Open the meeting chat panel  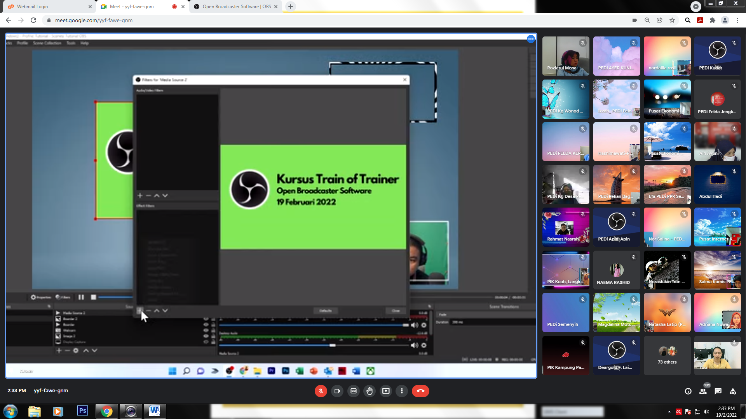tap(718, 391)
